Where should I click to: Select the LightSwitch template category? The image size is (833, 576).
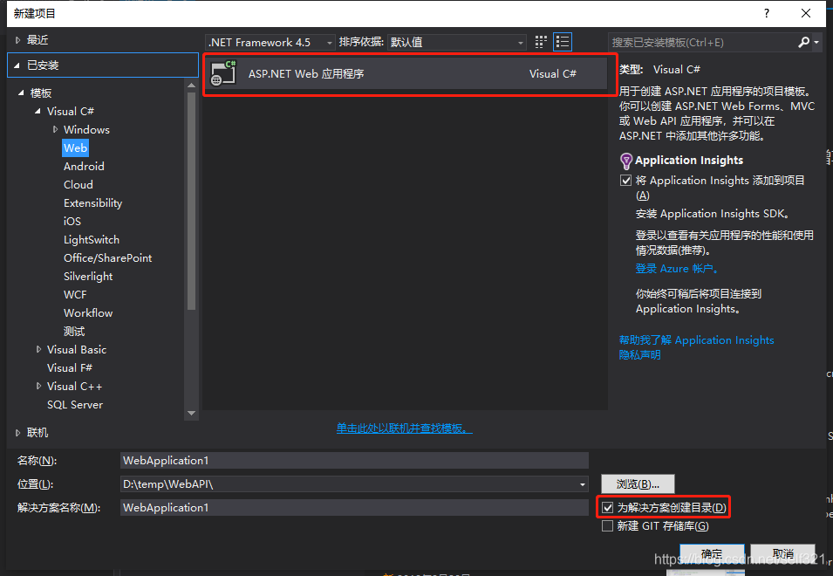92,240
